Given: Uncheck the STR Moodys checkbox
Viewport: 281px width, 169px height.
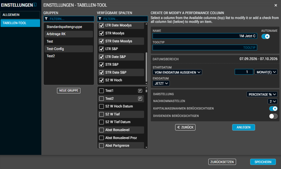Looking at the screenshot, I should pyautogui.click(x=101, y=33).
